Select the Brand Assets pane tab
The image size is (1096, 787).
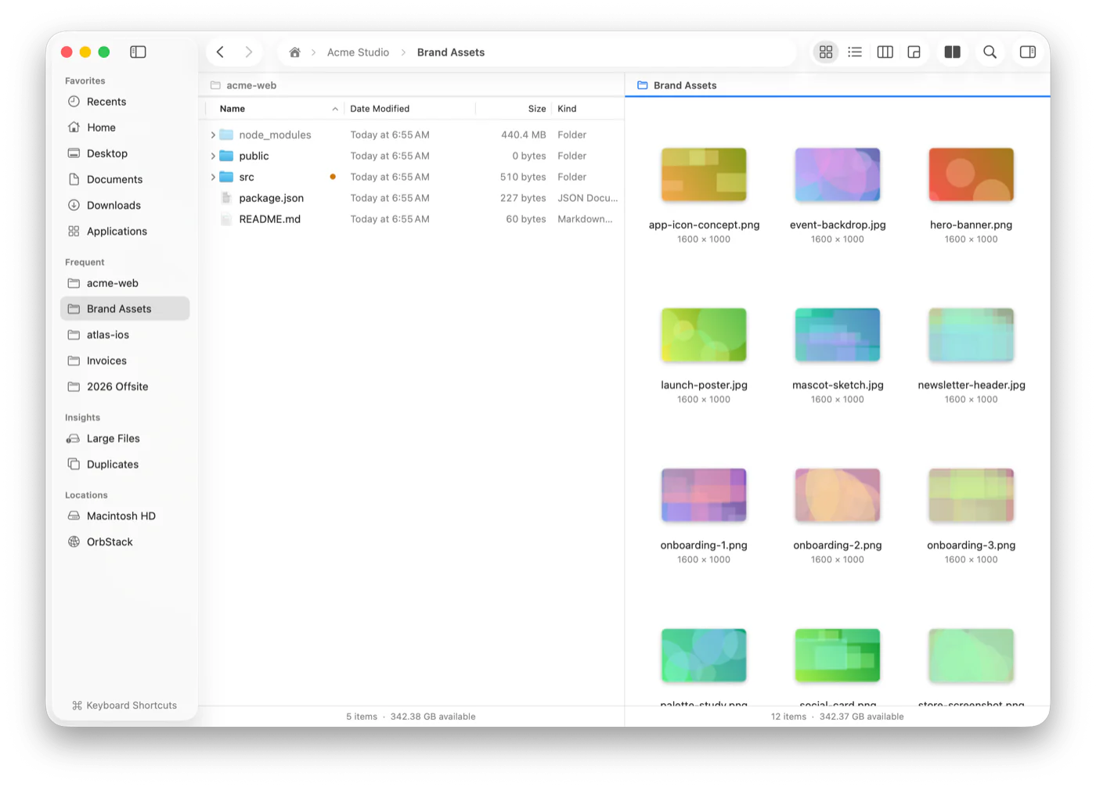tap(838, 85)
